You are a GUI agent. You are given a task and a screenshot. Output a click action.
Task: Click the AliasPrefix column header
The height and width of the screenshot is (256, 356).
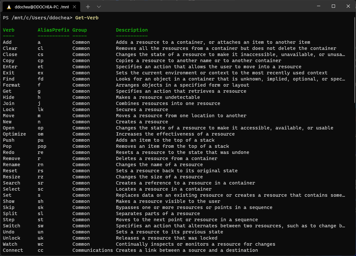coord(53,30)
